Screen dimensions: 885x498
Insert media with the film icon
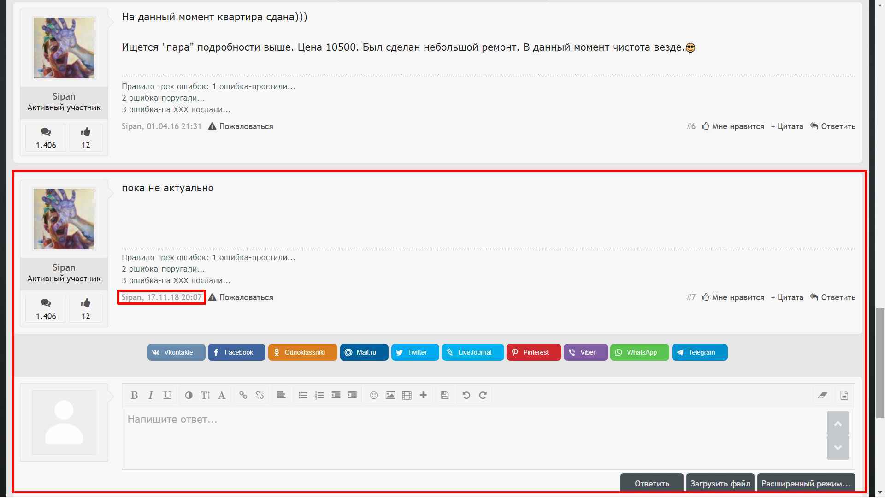407,395
